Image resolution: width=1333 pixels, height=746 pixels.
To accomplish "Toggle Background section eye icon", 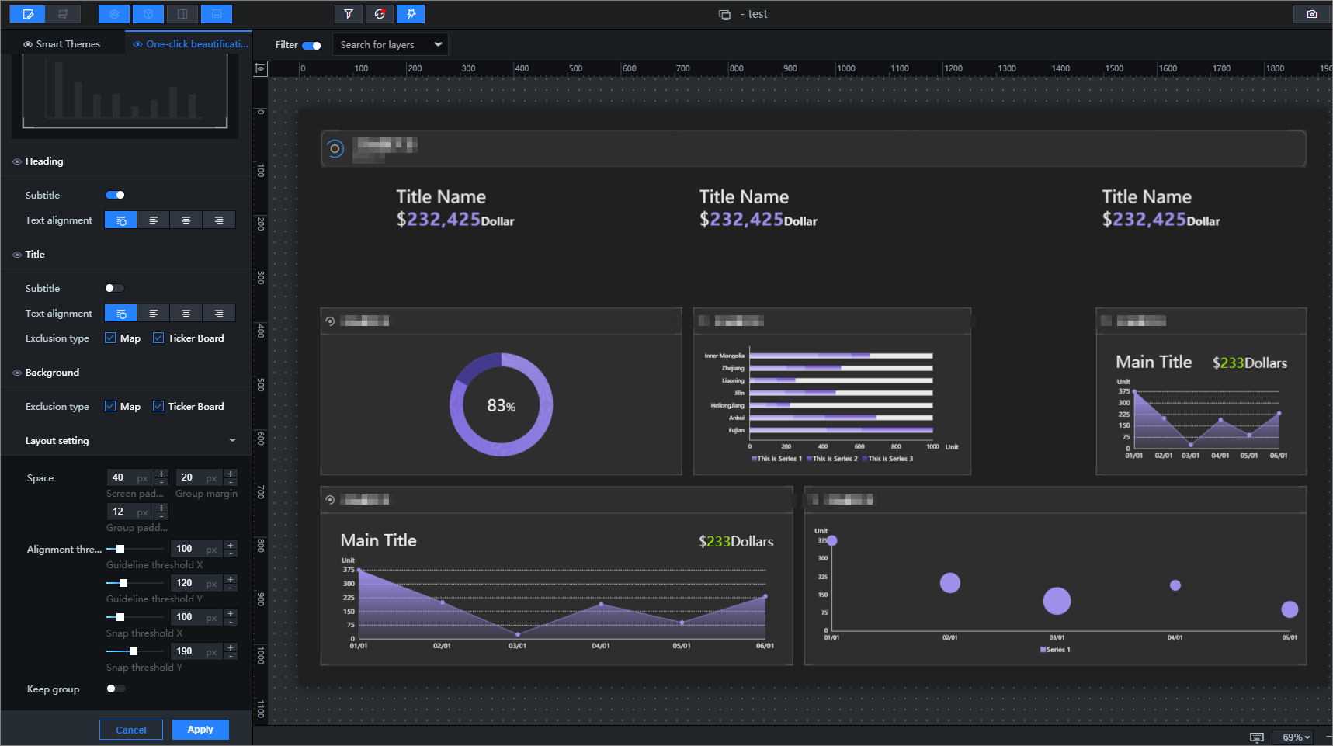I will coord(17,373).
